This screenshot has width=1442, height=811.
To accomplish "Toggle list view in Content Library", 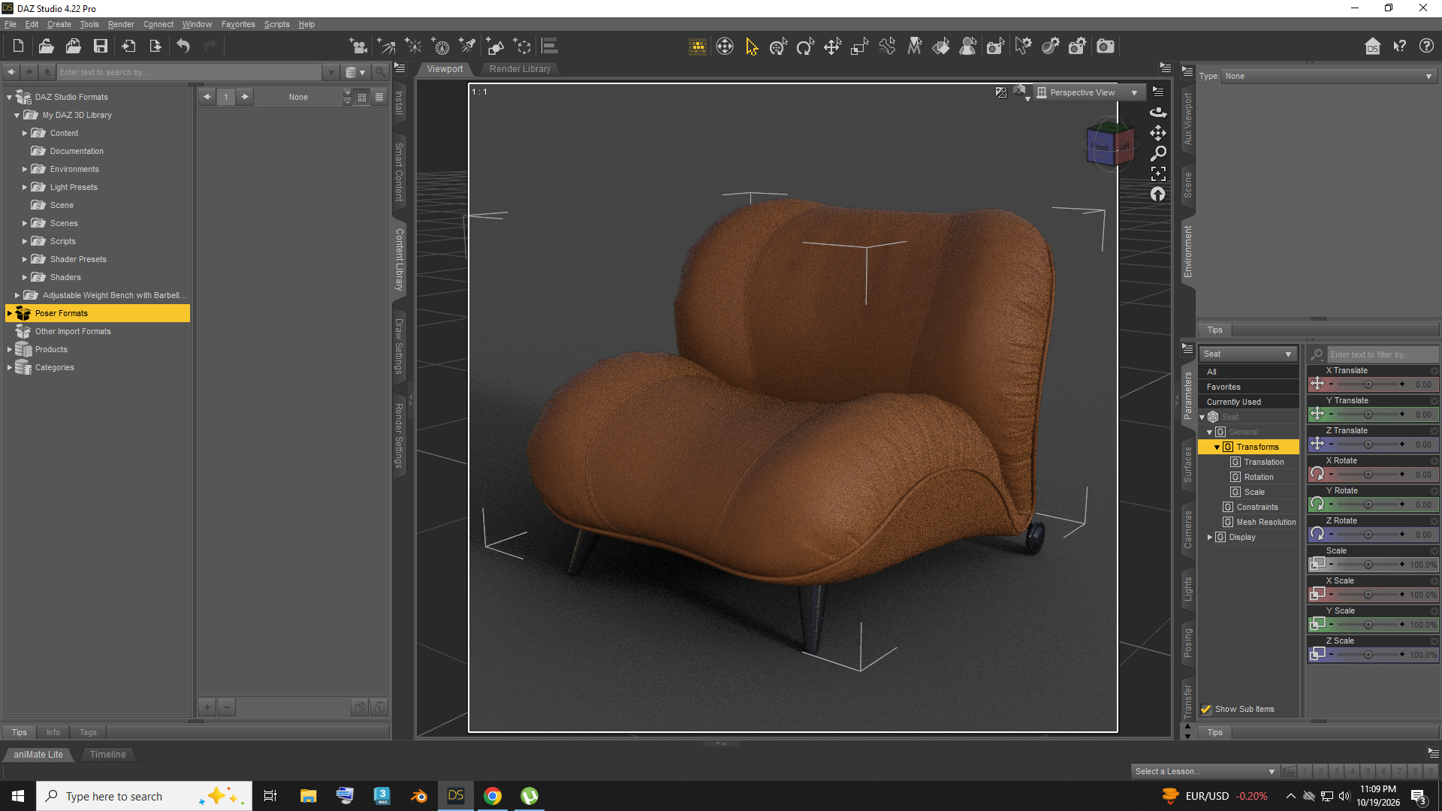I will pos(379,98).
